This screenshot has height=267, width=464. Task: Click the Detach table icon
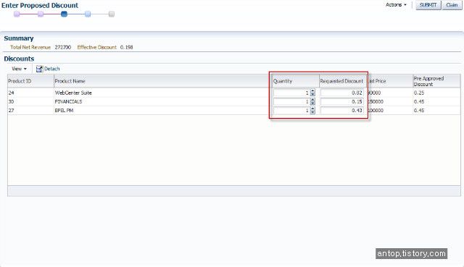(x=39, y=69)
